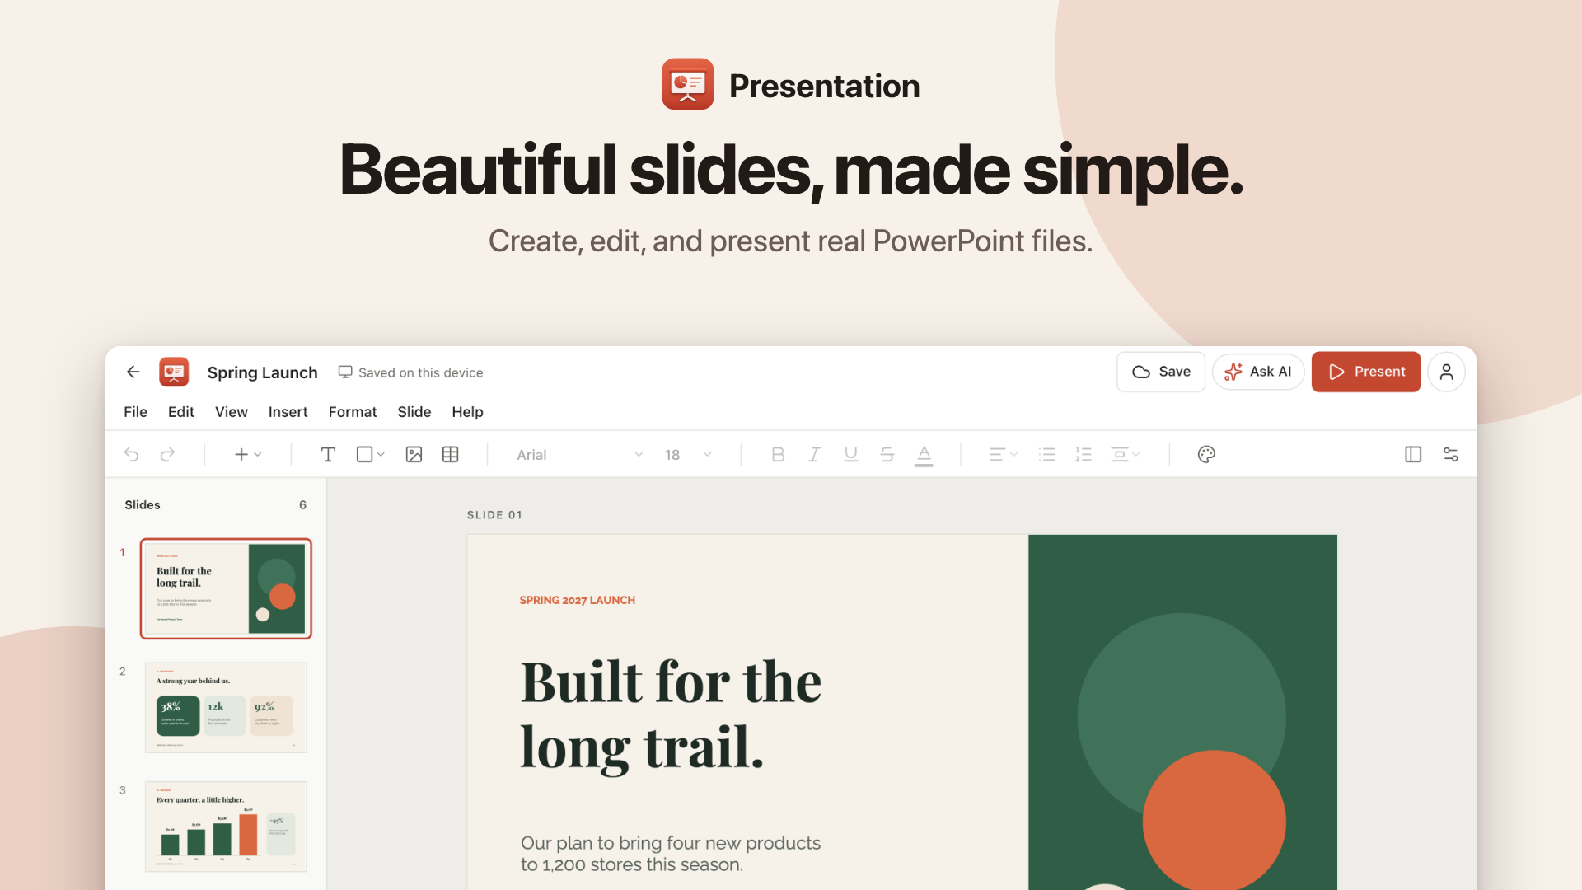Select slide 1 thumbnail Built for the long trail
This screenshot has width=1582, height=890.
226,588
